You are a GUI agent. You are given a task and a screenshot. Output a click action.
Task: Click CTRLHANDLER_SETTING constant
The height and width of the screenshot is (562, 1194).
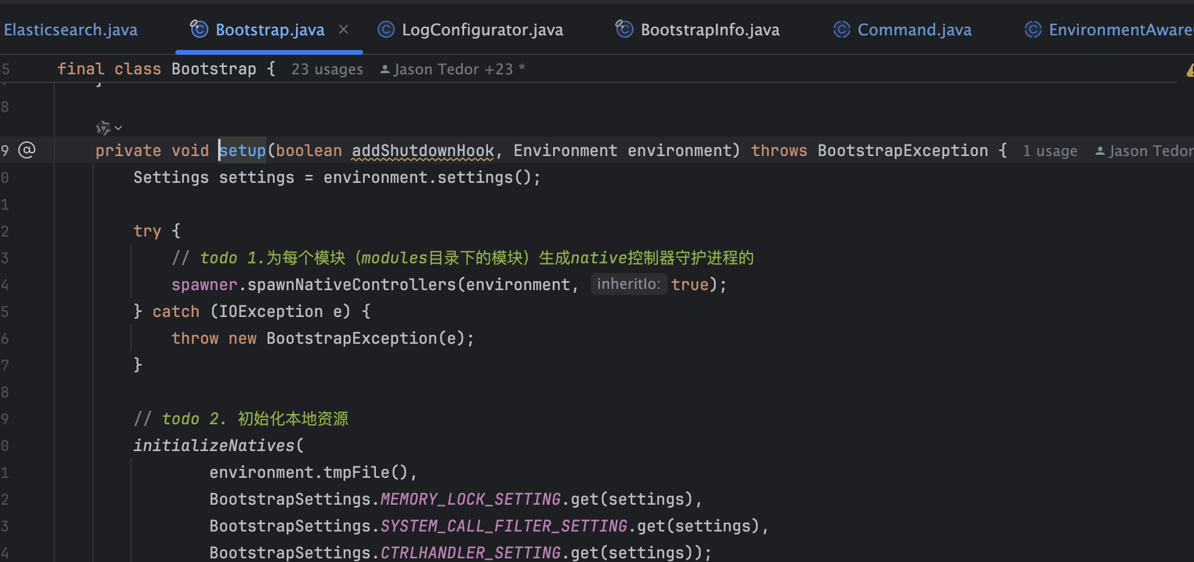[x=470, y=552]
